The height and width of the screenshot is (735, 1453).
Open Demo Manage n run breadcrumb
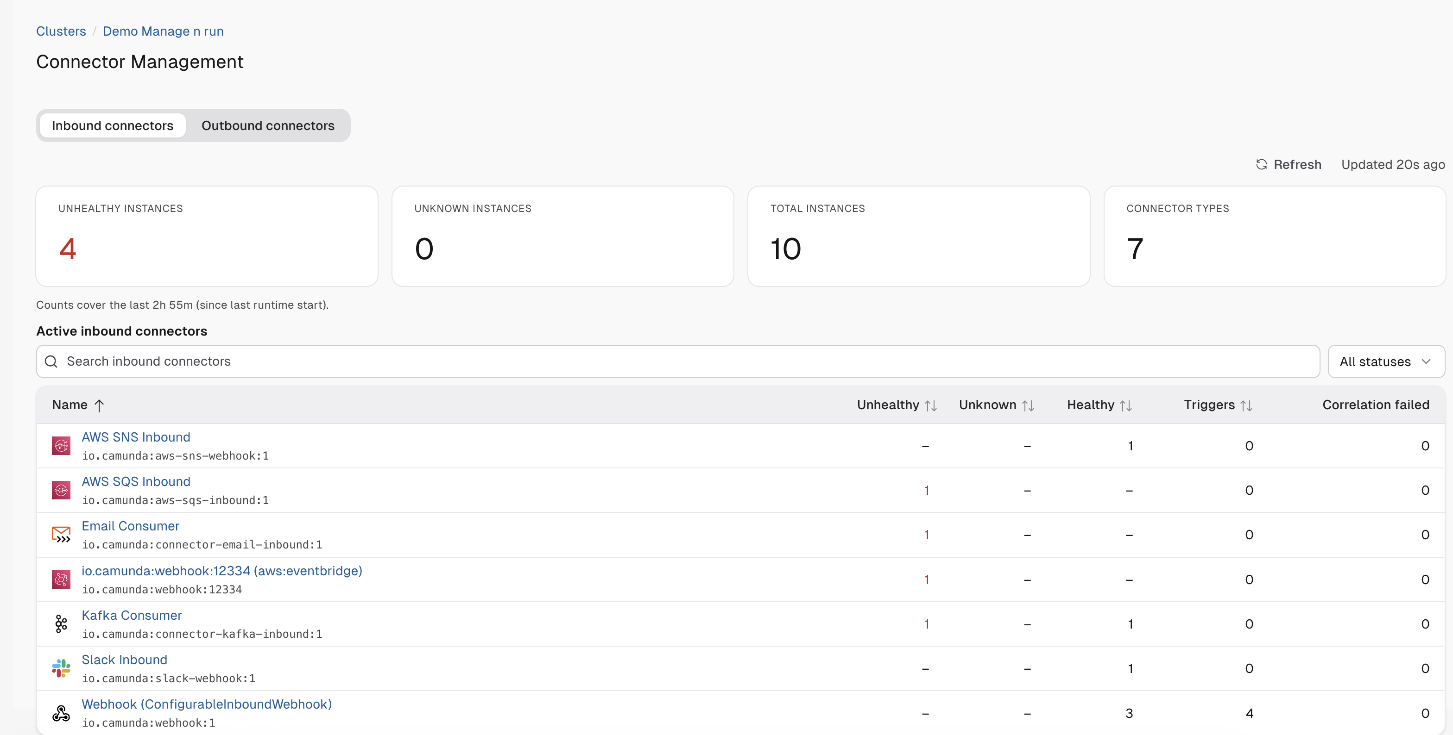(x=163, y=31)
